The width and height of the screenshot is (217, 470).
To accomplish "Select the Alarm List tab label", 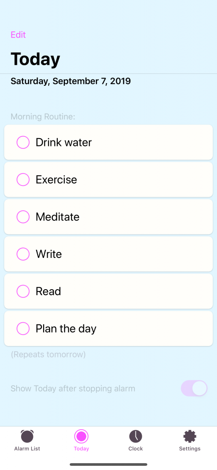I will (x=27, y=449).
